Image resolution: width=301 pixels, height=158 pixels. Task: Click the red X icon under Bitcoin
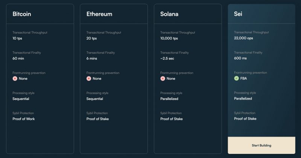[15, 79]
